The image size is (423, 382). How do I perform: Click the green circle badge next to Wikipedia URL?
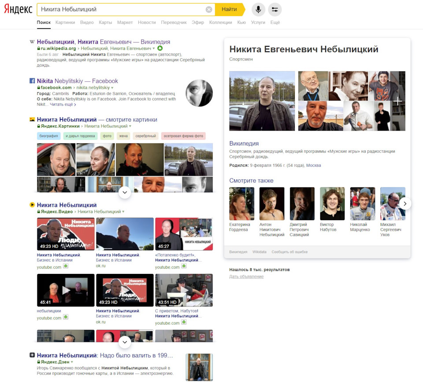click(x=160, y=48)
